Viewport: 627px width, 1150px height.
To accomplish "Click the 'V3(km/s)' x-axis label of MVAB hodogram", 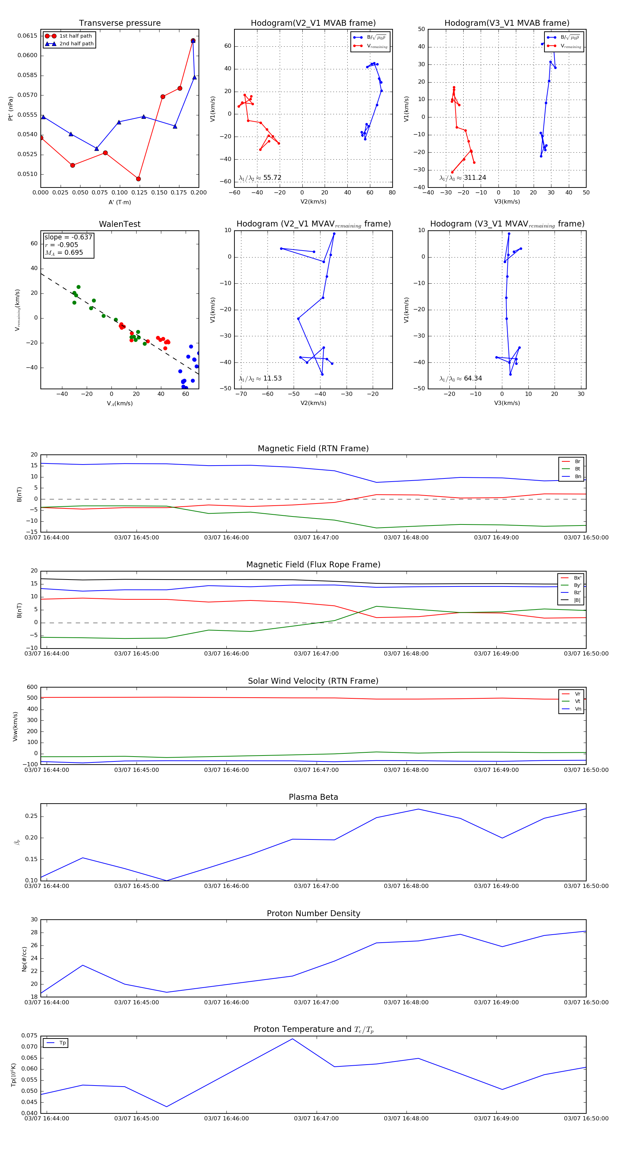I will [x=507, y=202].
